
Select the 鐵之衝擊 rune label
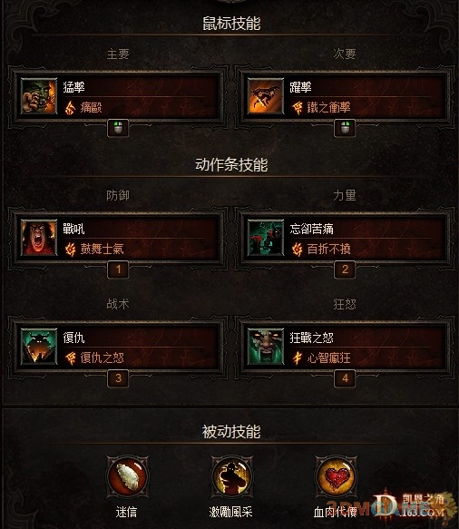tap(328, 108)
